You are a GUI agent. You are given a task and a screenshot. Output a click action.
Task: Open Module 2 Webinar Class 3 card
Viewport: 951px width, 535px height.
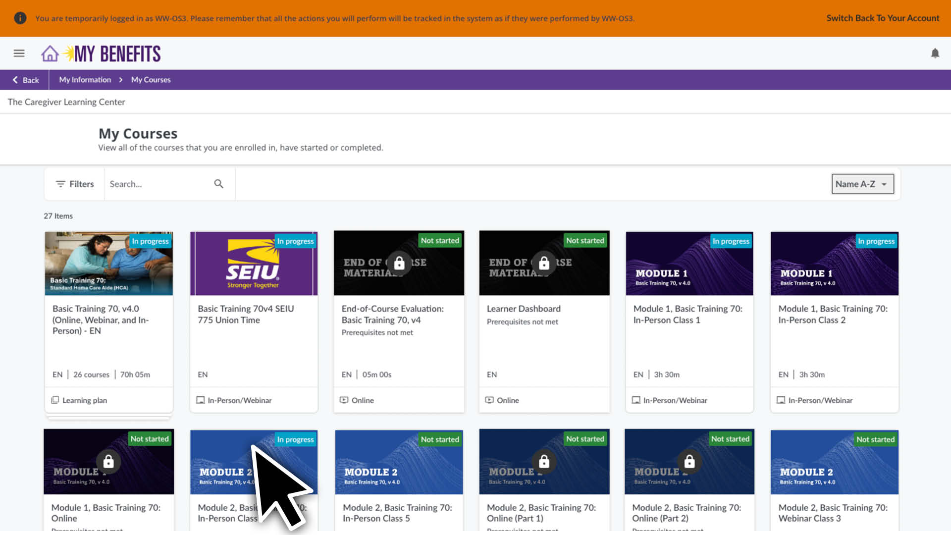(833, 513)
